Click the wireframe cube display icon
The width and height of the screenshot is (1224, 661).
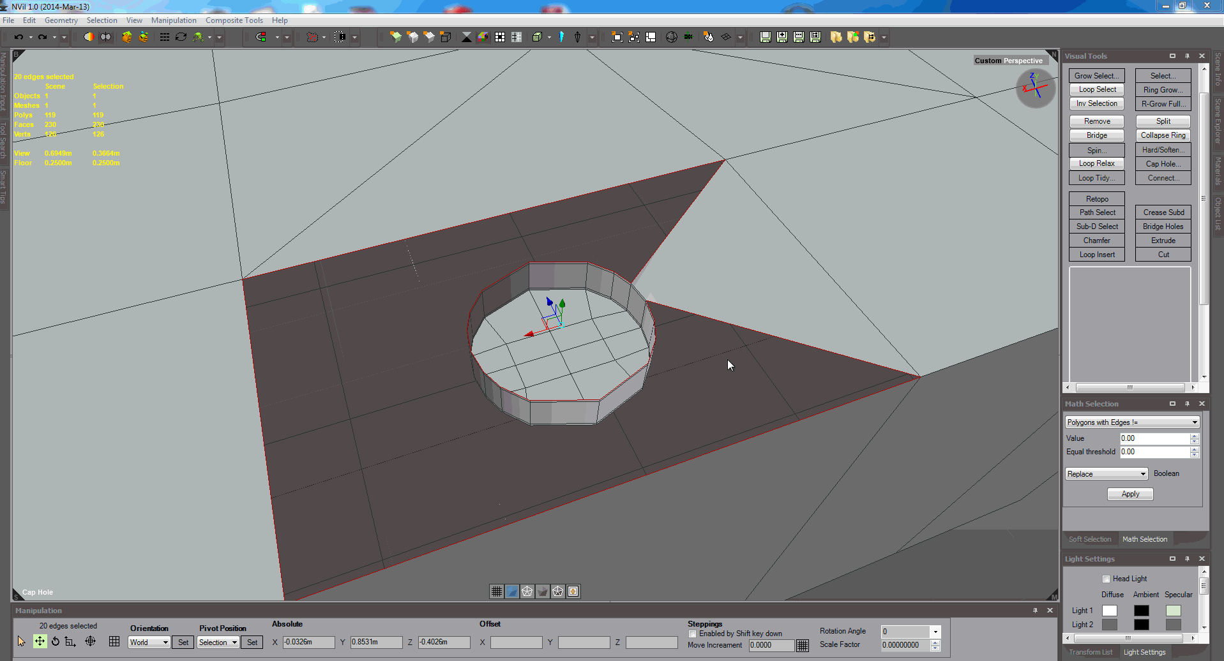click(446, 37)
